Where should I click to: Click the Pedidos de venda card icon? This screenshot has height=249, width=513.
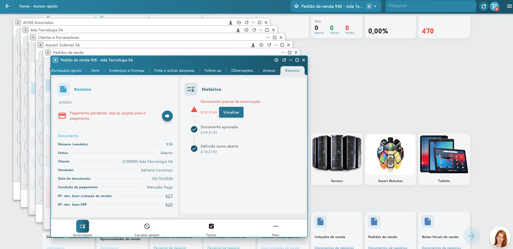tap(374, 222)
